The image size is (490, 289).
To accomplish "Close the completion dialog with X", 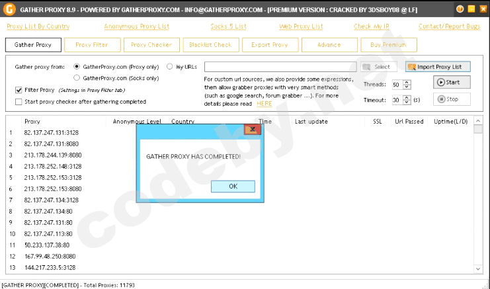I will (x=253, y=129).
